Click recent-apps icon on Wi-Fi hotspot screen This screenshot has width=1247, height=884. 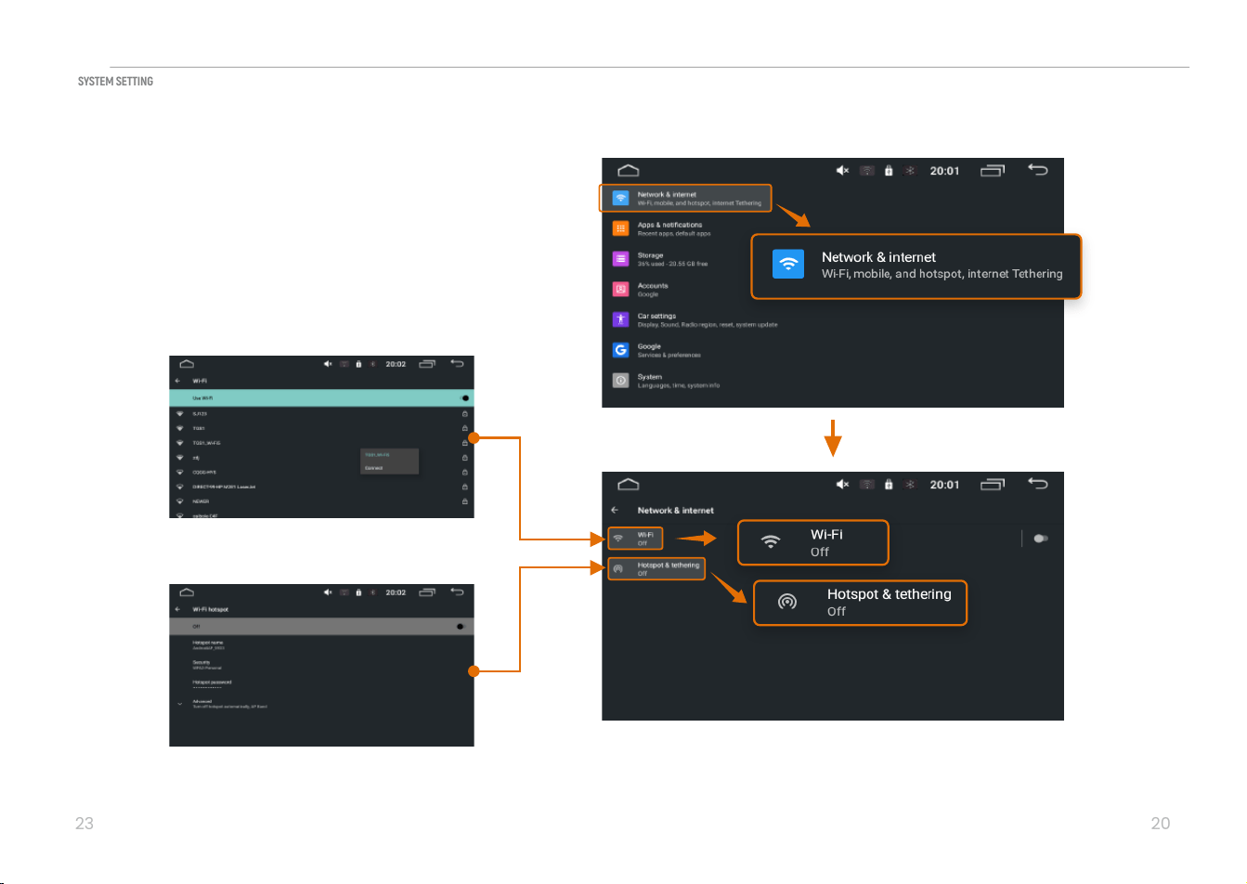pos(427,592)
